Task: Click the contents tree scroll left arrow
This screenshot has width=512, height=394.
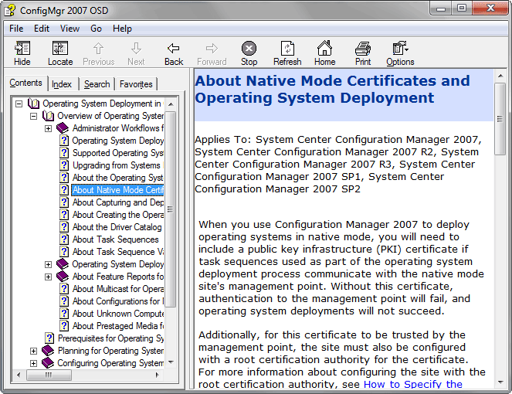Action: tap(19, 375)
